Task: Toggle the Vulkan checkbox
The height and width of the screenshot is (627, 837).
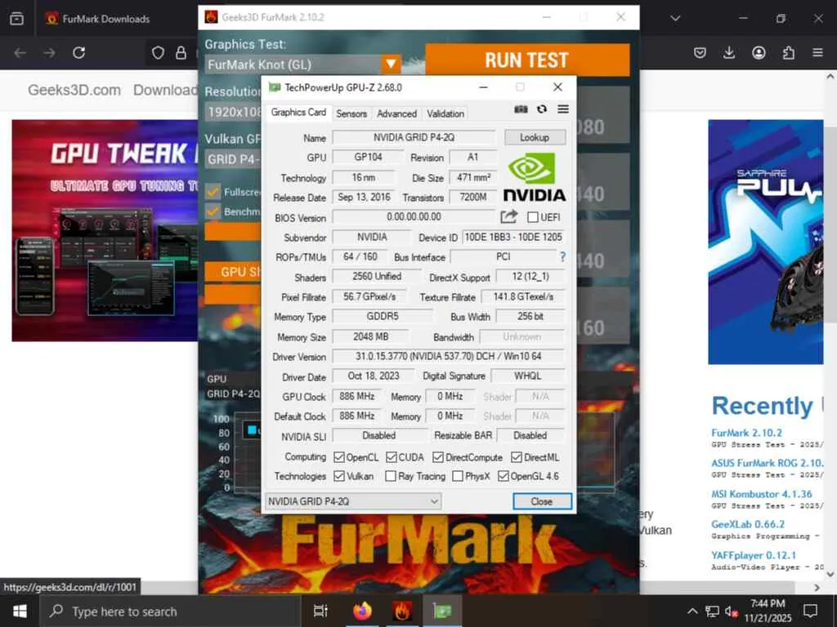Action: (339, 476)
